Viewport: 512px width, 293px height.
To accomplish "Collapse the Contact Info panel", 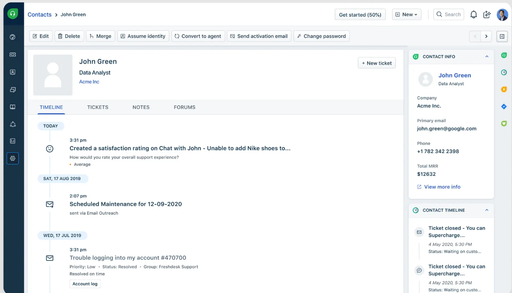I will (x=487, y=57).
